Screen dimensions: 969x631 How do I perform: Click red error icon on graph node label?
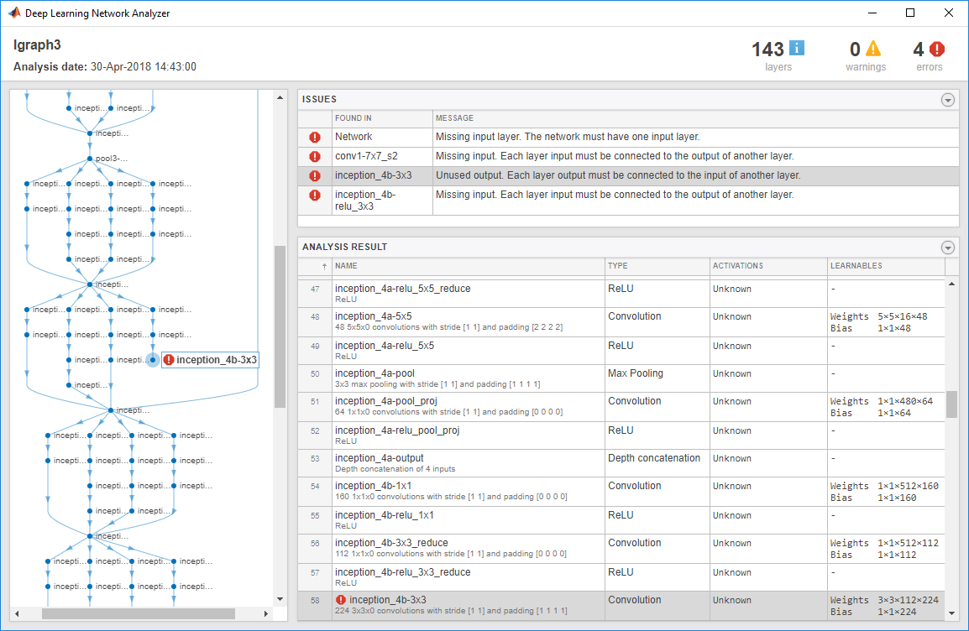[169, 360]
